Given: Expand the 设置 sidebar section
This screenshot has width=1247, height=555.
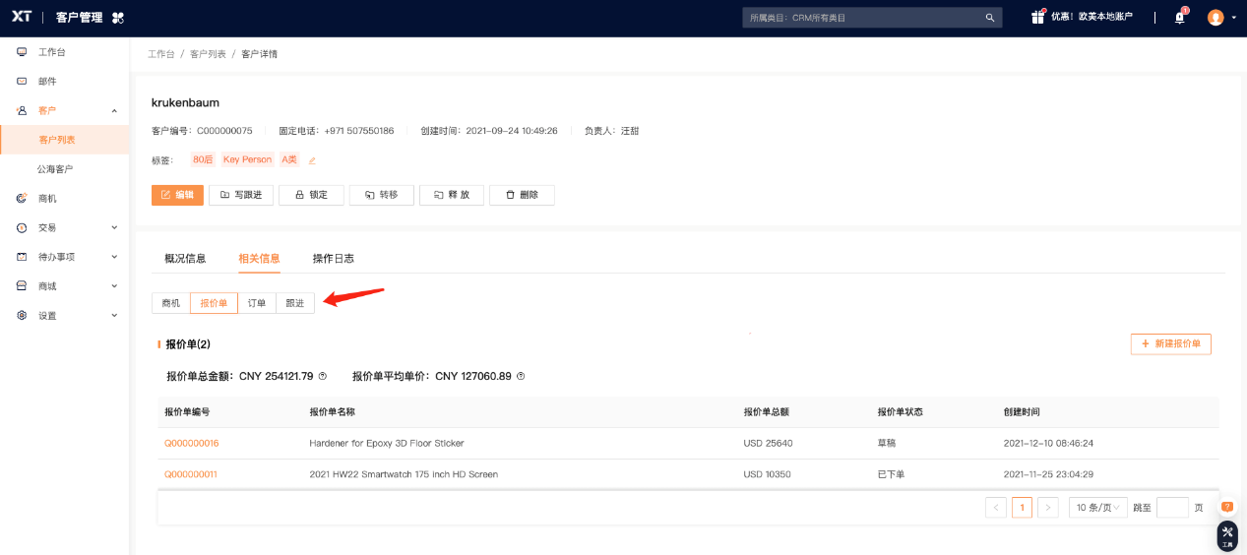Looking at the screenshot, I should [x=114, y=316].
